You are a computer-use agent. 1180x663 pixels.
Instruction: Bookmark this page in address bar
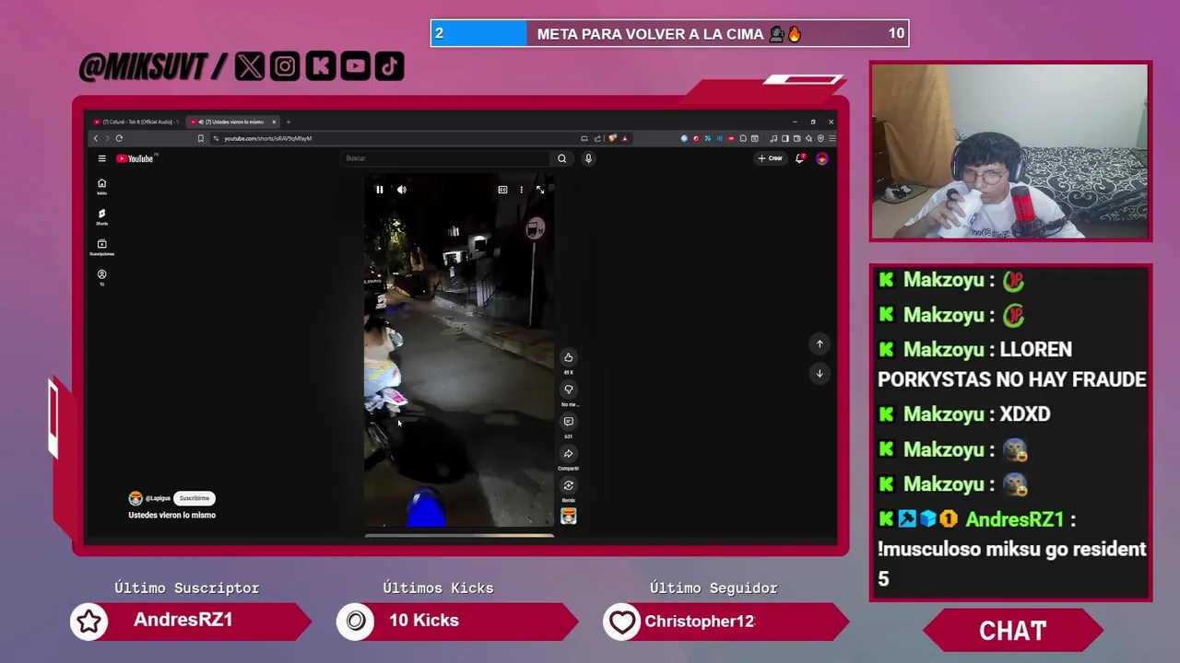(x=200, y=138)
